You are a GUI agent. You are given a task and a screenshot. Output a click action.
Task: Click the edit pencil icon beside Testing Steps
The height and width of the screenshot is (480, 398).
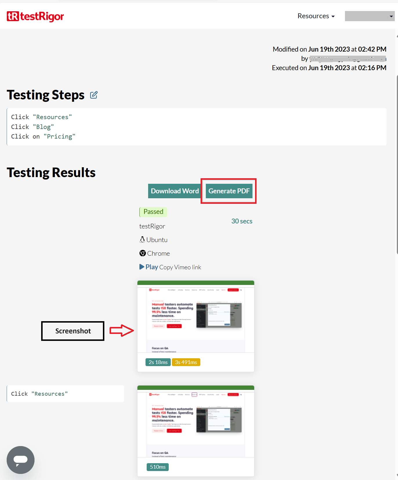click(x=94, y=95)
